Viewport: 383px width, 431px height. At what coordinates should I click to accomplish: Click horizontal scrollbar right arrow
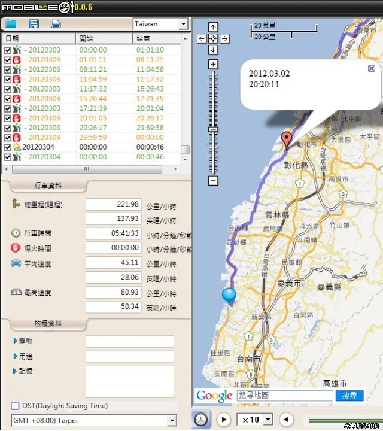point(175,169)
